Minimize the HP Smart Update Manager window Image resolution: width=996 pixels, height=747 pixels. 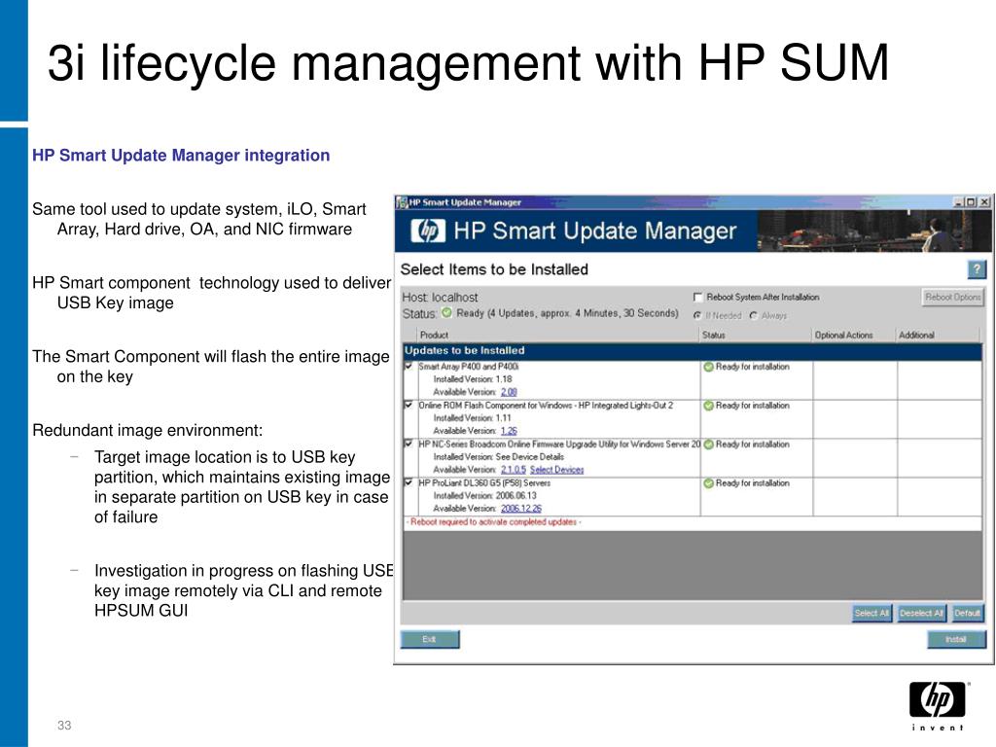pos(959,202)
